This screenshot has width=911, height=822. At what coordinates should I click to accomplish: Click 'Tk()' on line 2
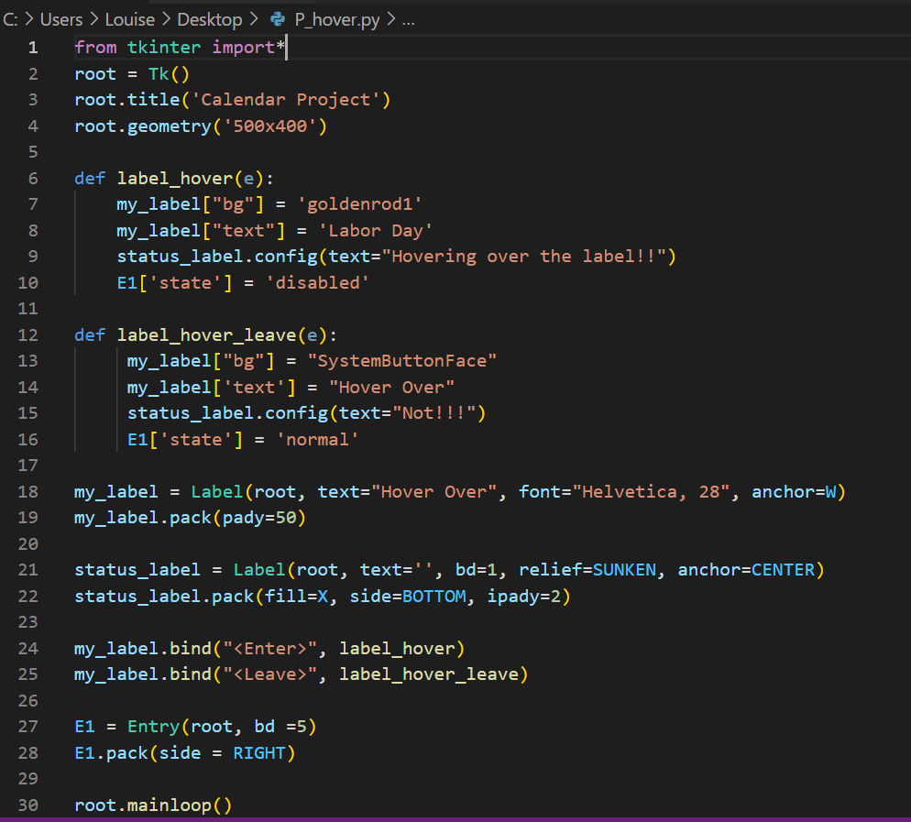[169, 74]
